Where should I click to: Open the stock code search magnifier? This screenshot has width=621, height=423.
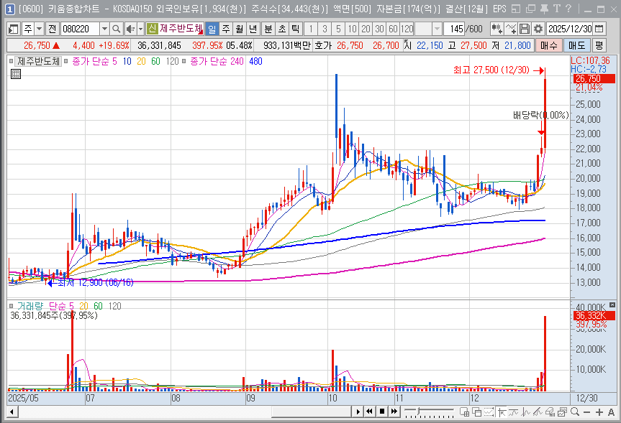point(116,29)
